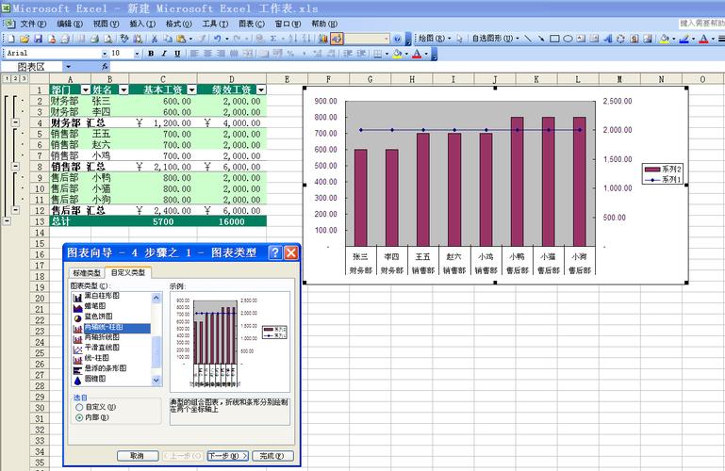Open the 插入 menu
The height and width of the screenshot is (471, 725).
click(142, 24)
